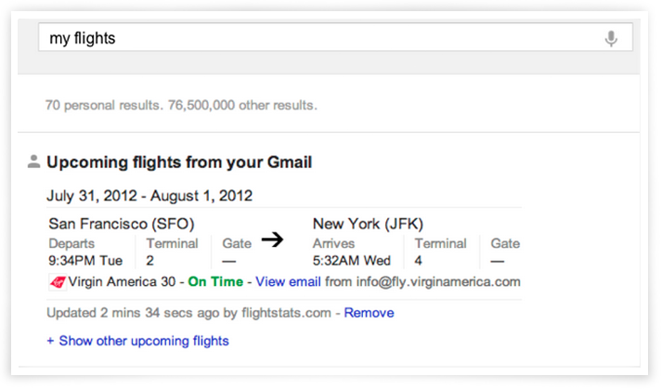Select the San Francisco (SFO) departure city

[x=122, y=223]
